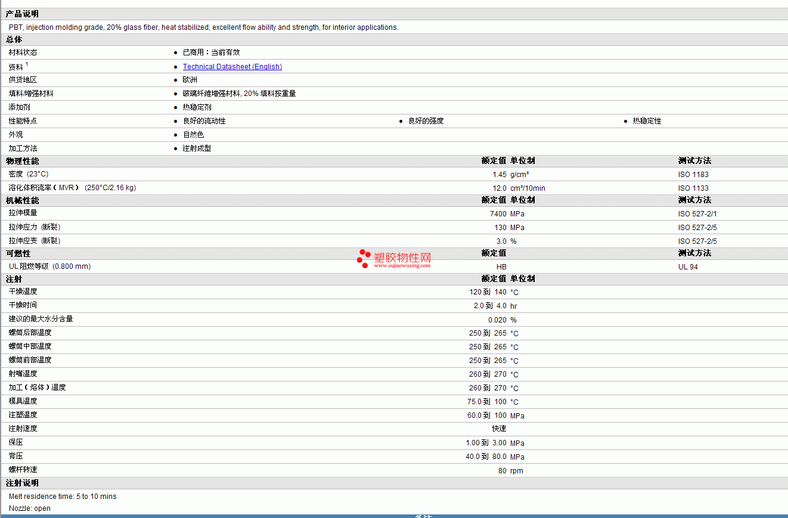This screenshot has height=518, width=788.
Task: Click the '密度 (23°C)' row label
Action: (29, 174)
